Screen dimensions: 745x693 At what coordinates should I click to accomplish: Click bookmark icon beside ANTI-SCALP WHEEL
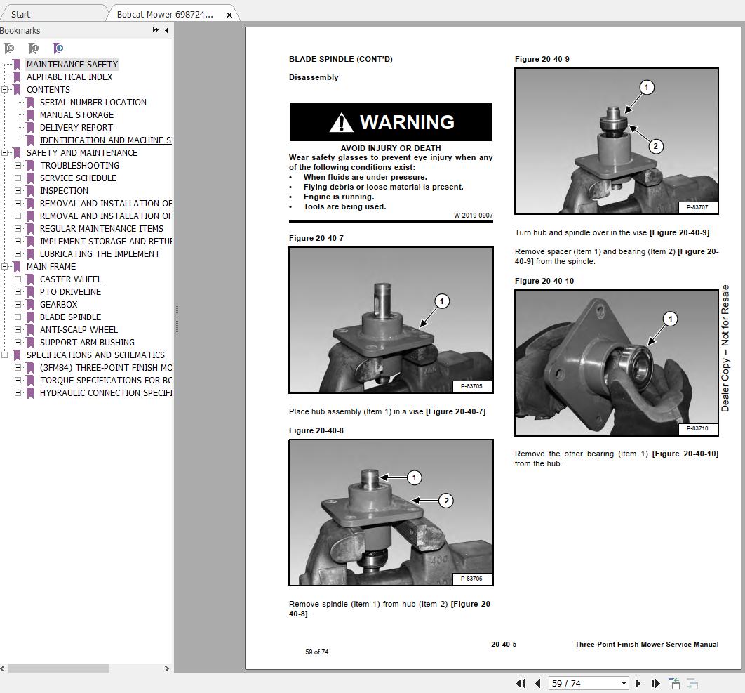(30, 329)
